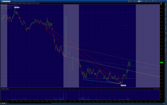Click the open price cell in info bar
This screenshot has width=167, height=105.
19,3
